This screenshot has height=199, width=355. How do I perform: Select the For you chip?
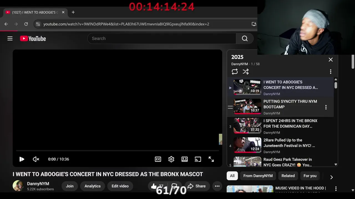[x=310, y=176]
